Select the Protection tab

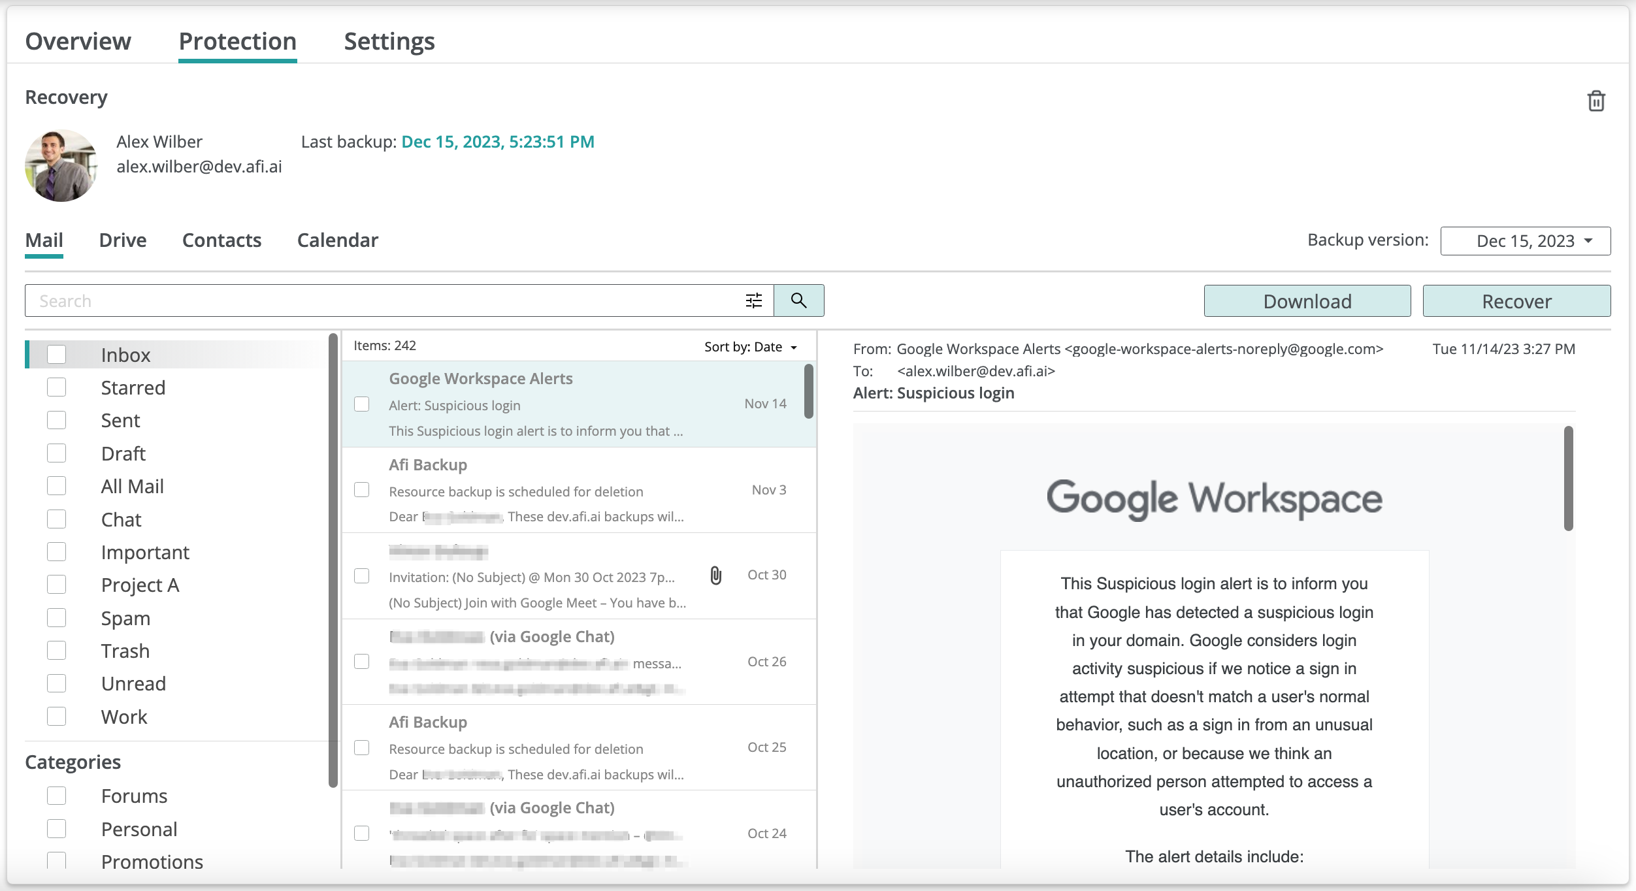tap(237, 41)
